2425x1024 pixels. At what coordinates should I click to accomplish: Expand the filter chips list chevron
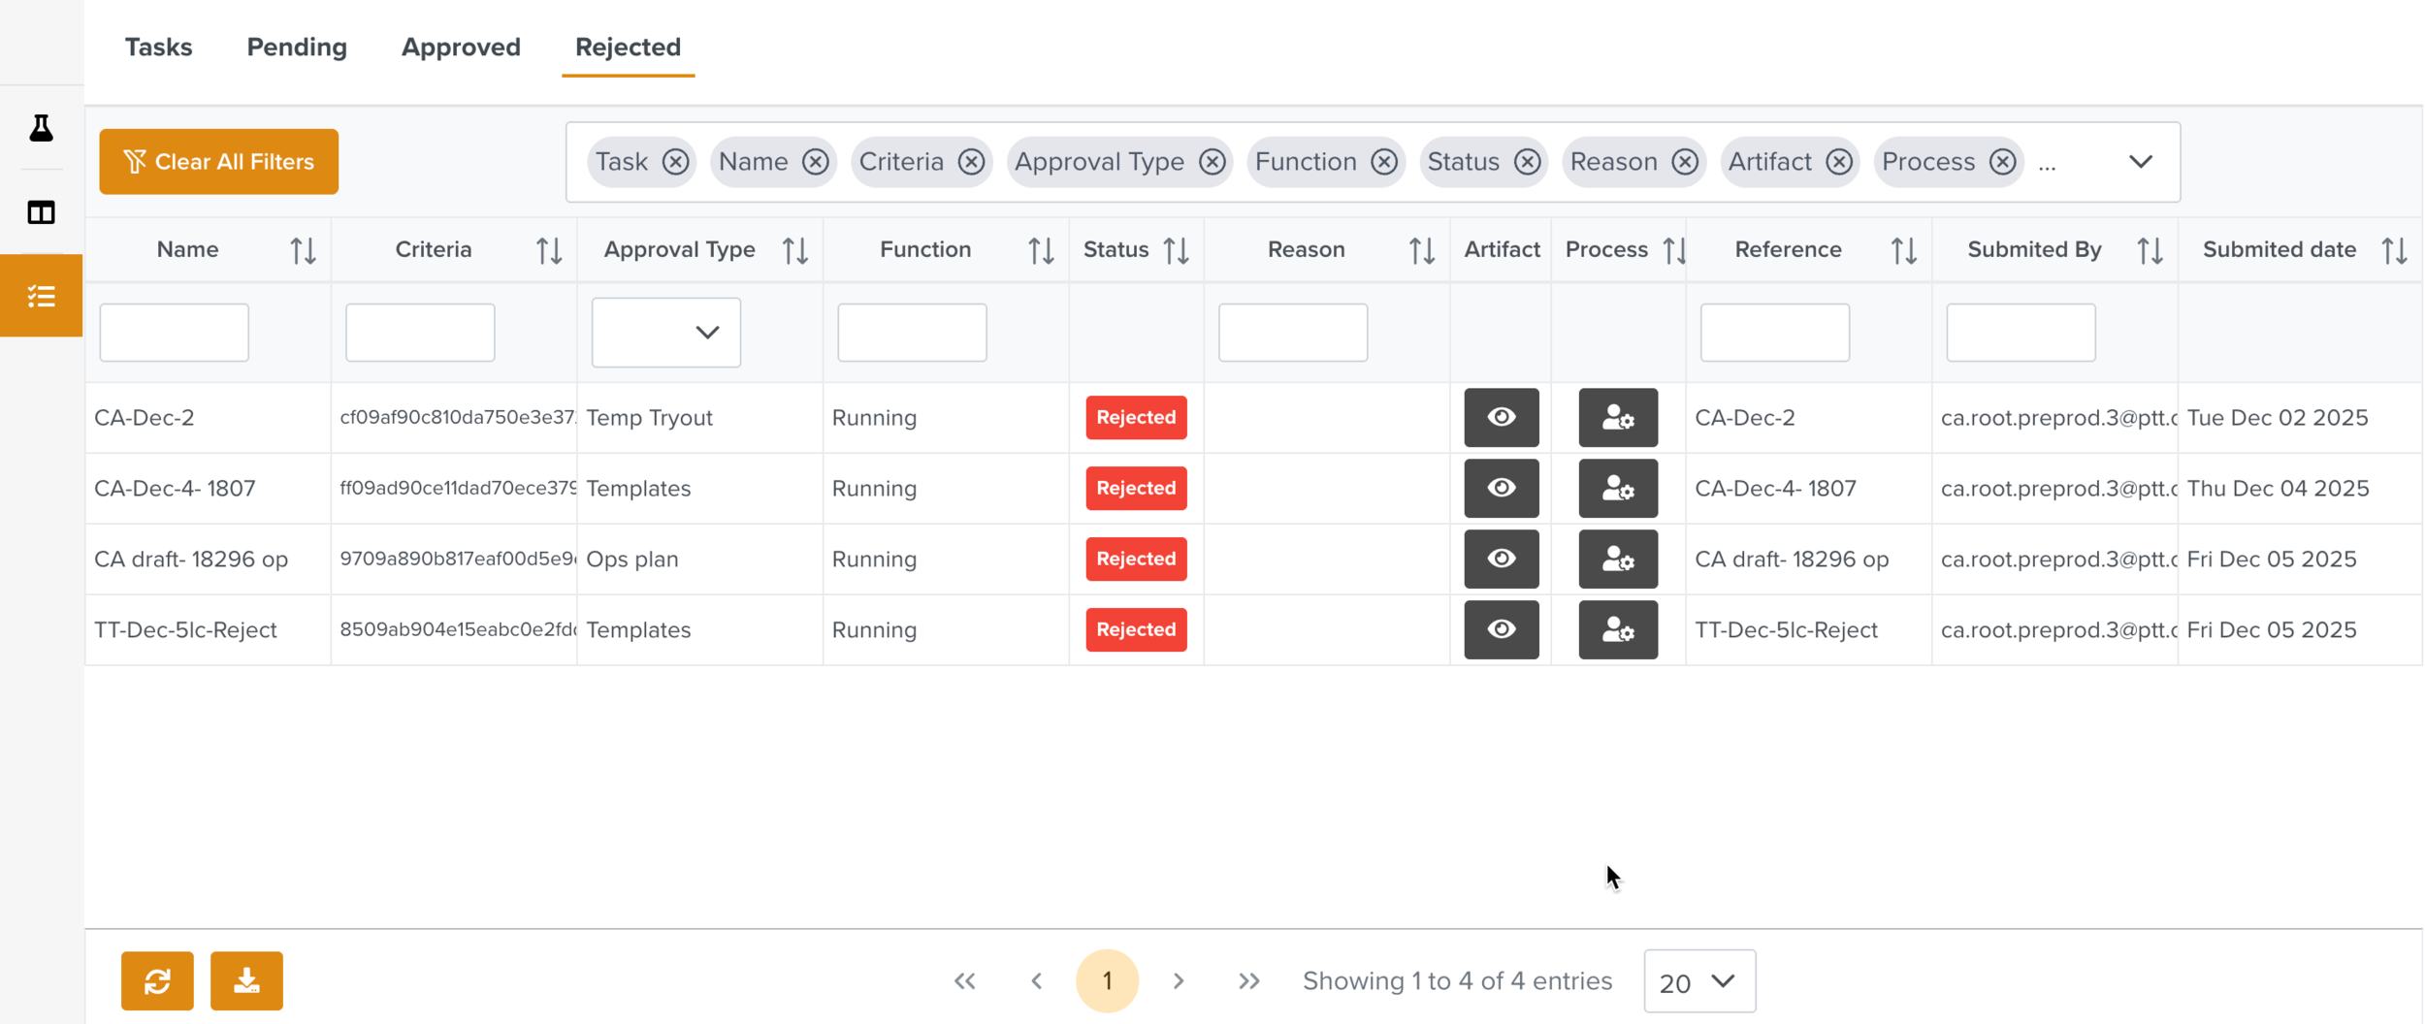pyautogui.click(x=2140, y=162)
